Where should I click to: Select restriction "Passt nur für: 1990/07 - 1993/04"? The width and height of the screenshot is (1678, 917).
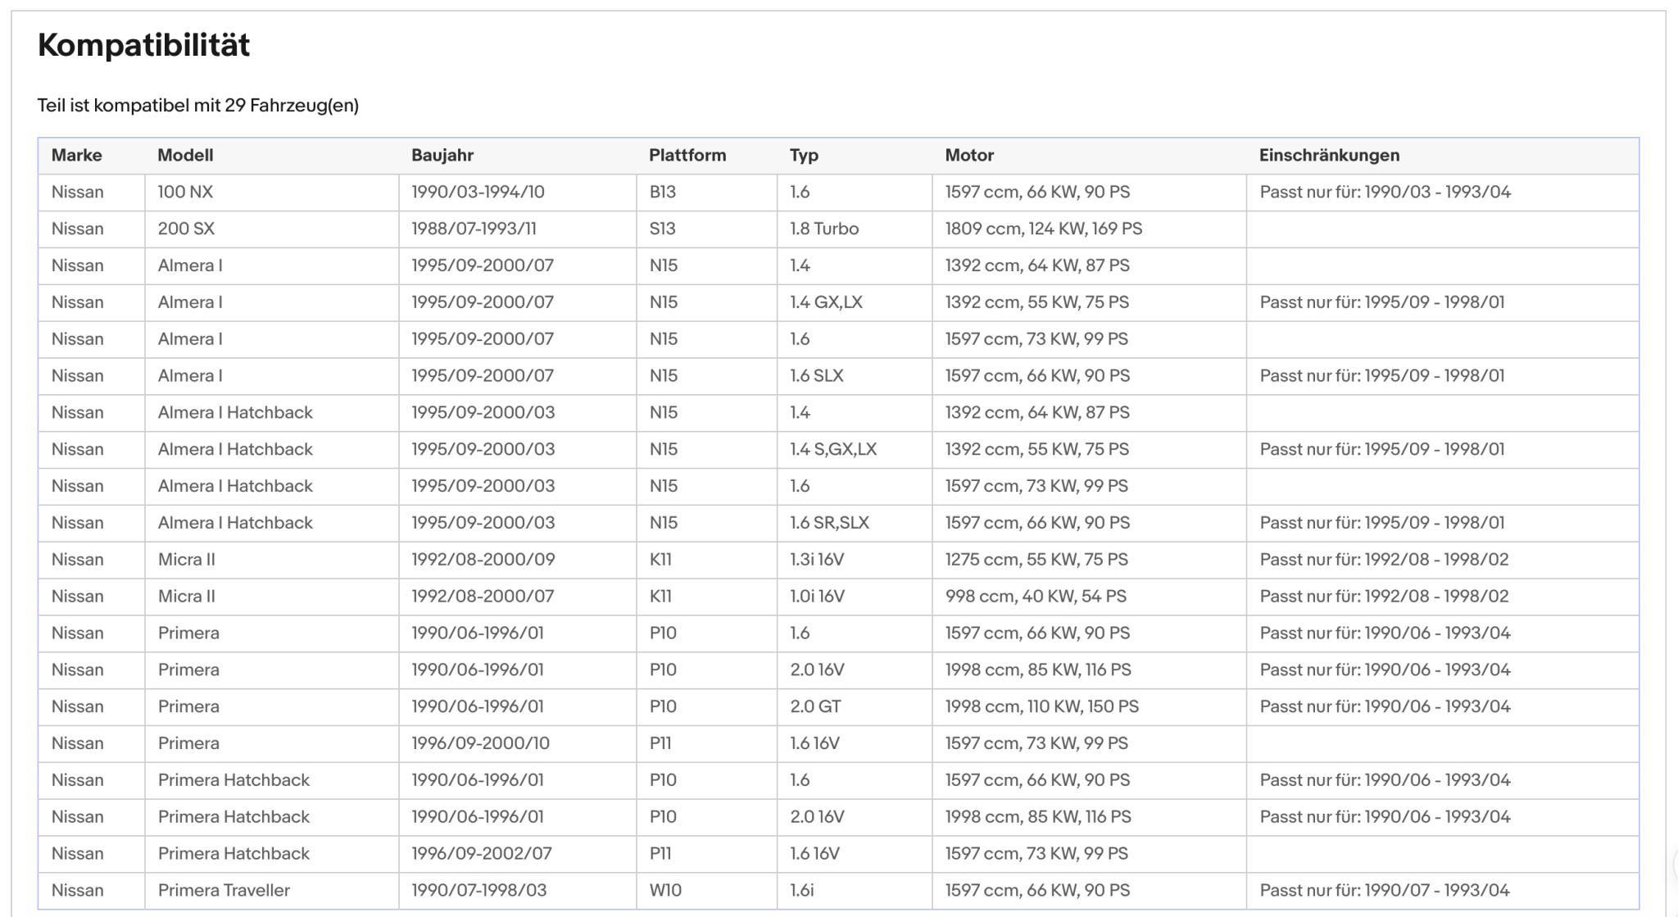click(1385, 890)
